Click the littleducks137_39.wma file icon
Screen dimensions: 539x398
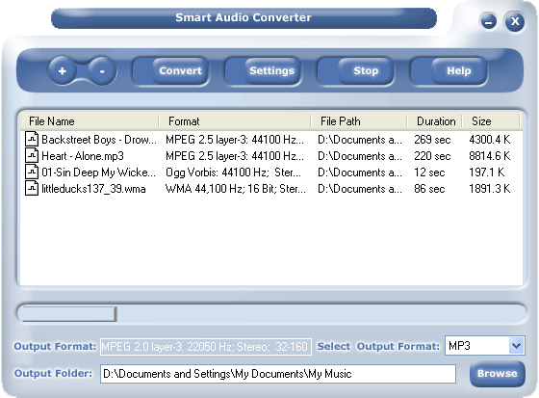(x=32, y=188)
